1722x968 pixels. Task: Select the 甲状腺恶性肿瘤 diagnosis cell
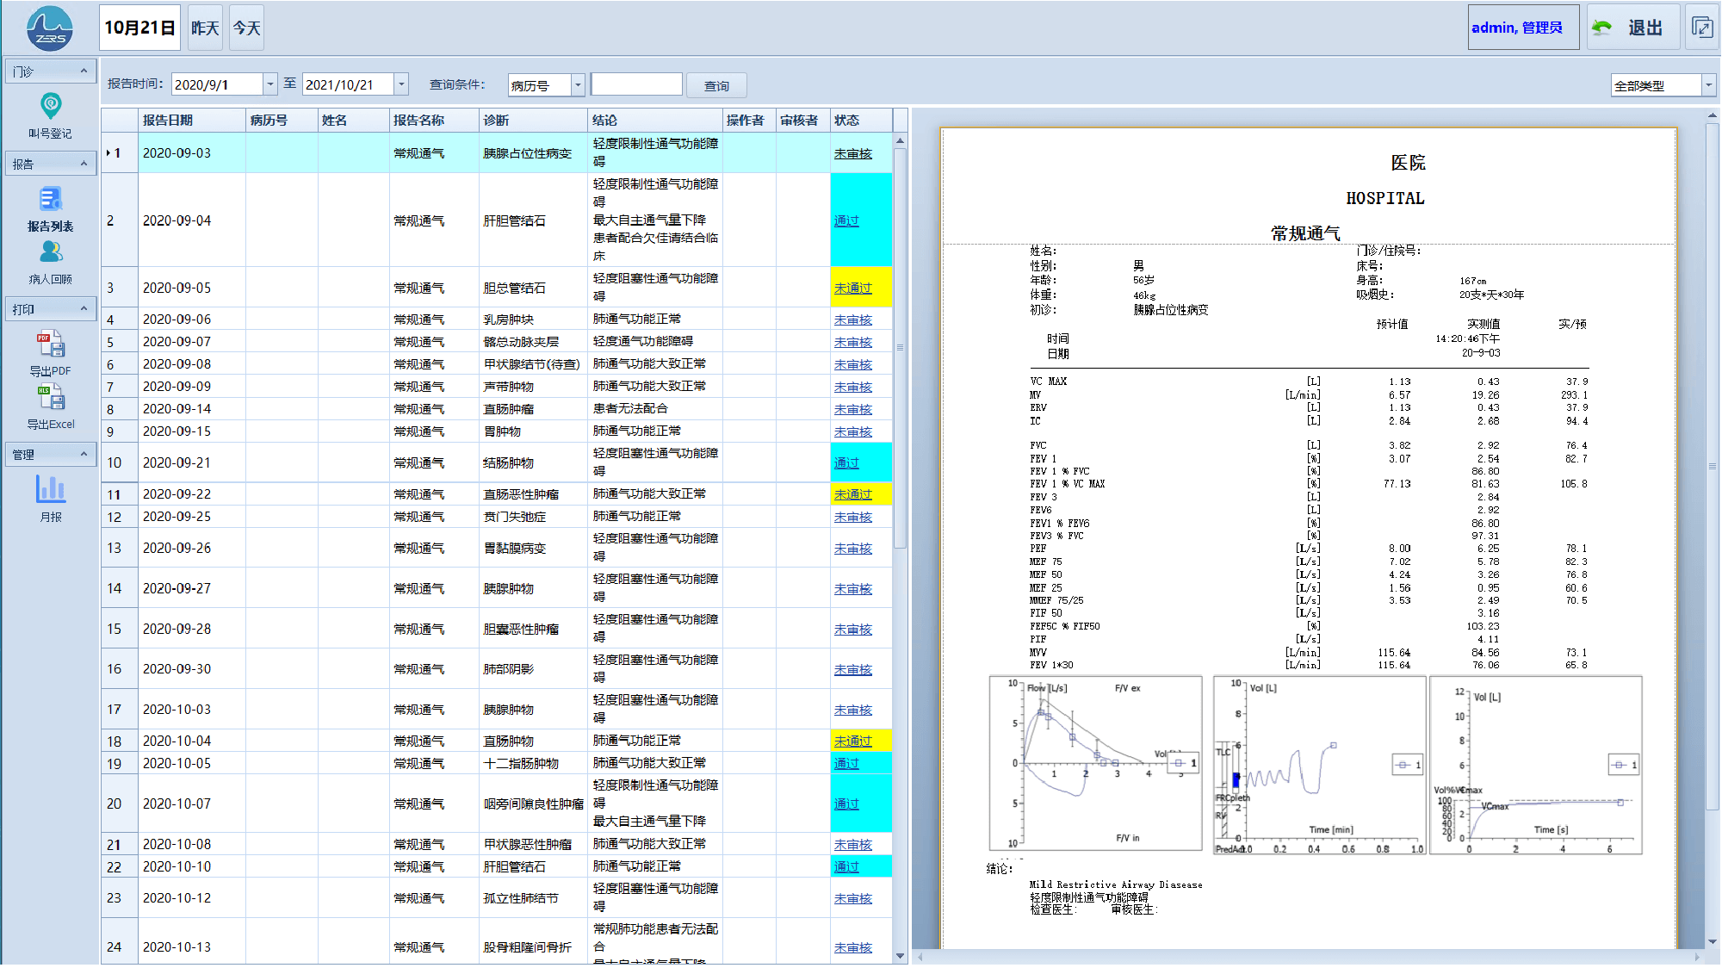tap(533, 844)
